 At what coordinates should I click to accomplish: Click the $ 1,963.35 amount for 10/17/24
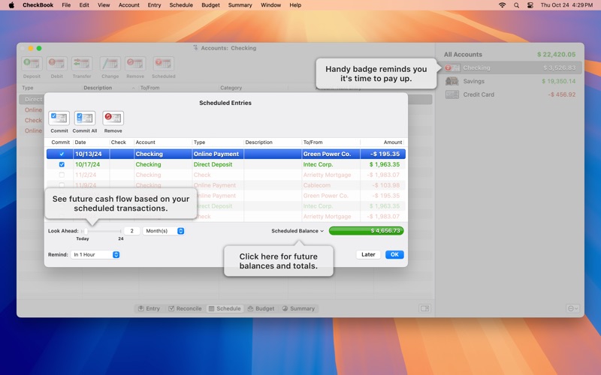(x=385, y=164)
